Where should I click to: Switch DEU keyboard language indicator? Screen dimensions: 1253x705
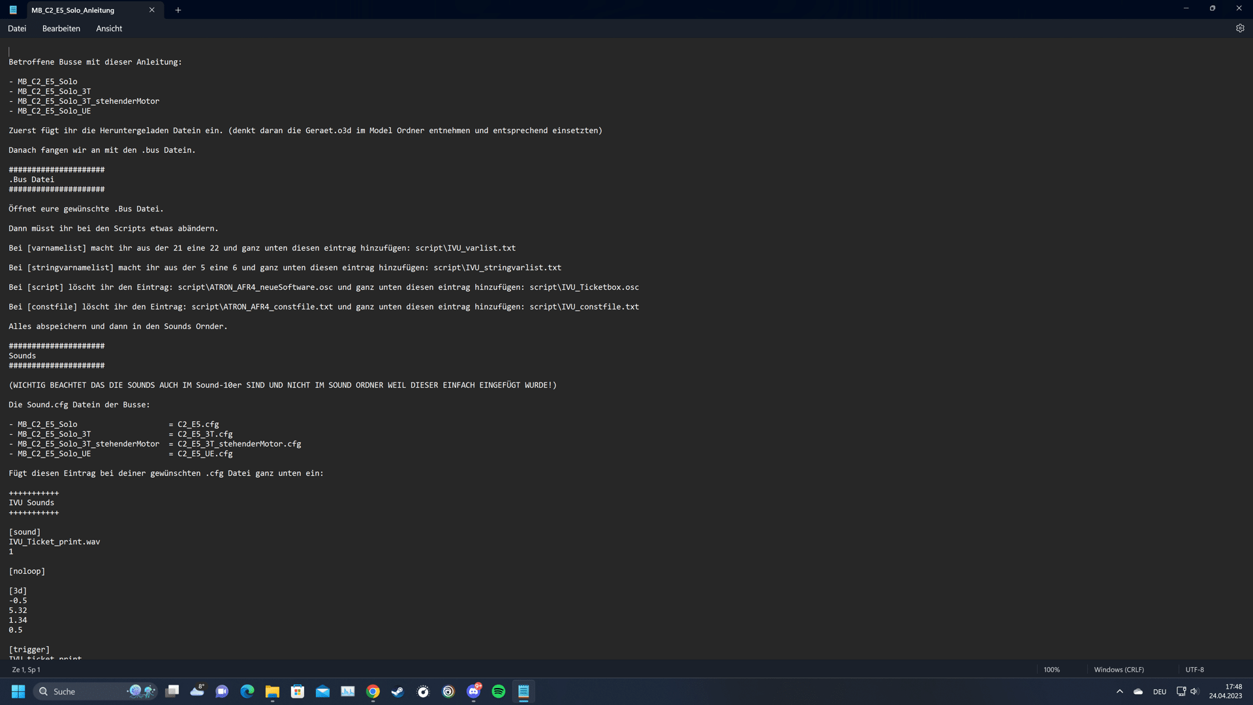tap(1160, 692)
